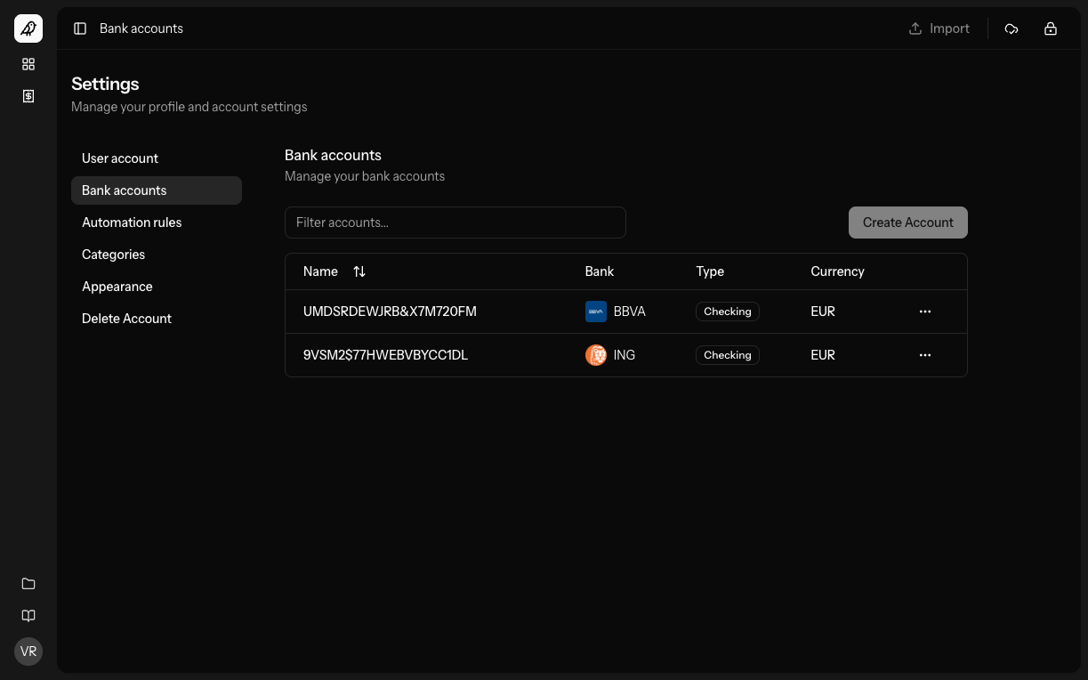Click the filter accounts input field

pos(455,223)
